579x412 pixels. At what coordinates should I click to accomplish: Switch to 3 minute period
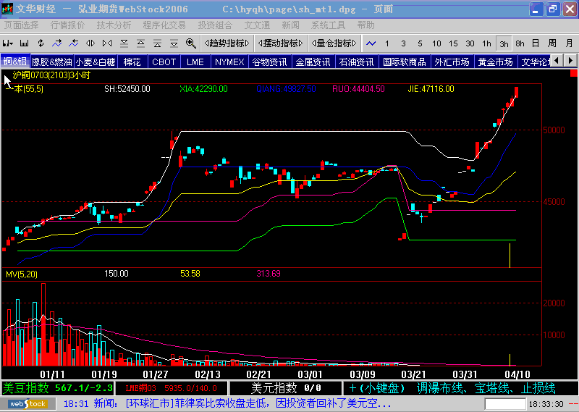tap(403, 43)
